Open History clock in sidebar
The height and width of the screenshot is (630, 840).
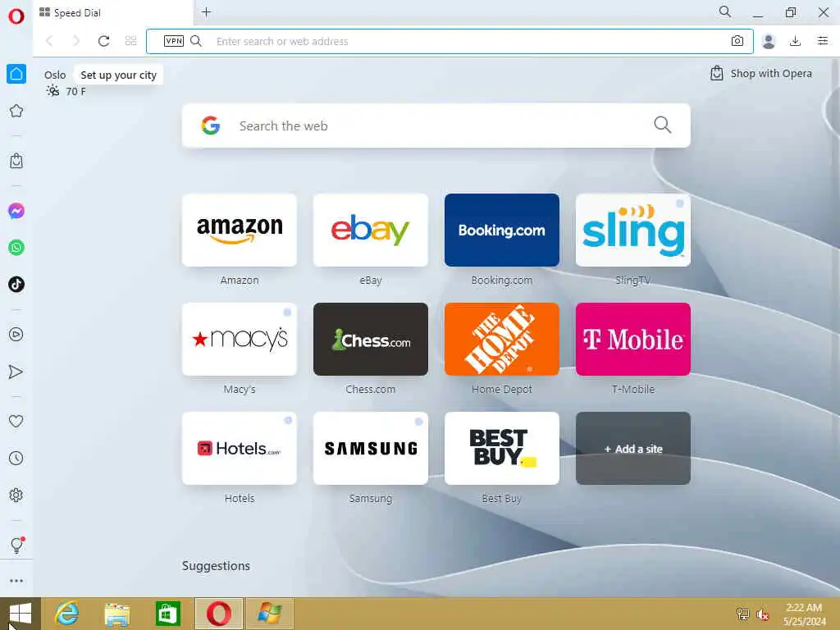16,458
